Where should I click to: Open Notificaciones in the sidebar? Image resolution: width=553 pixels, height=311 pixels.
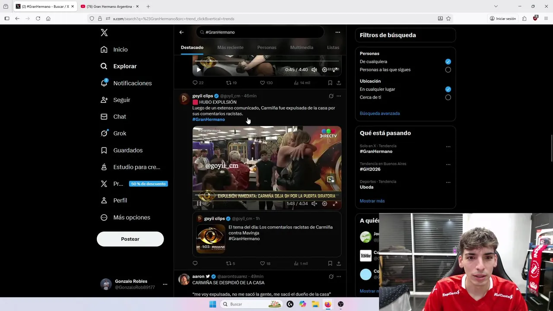coord(126,83)
